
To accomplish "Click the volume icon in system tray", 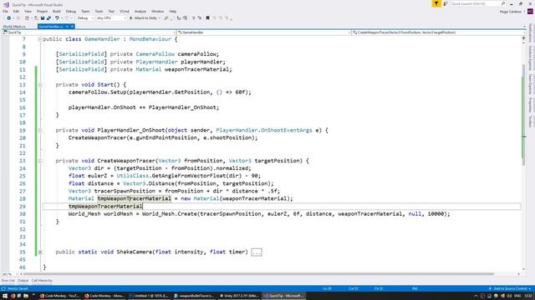I will [x=509, y=296].
